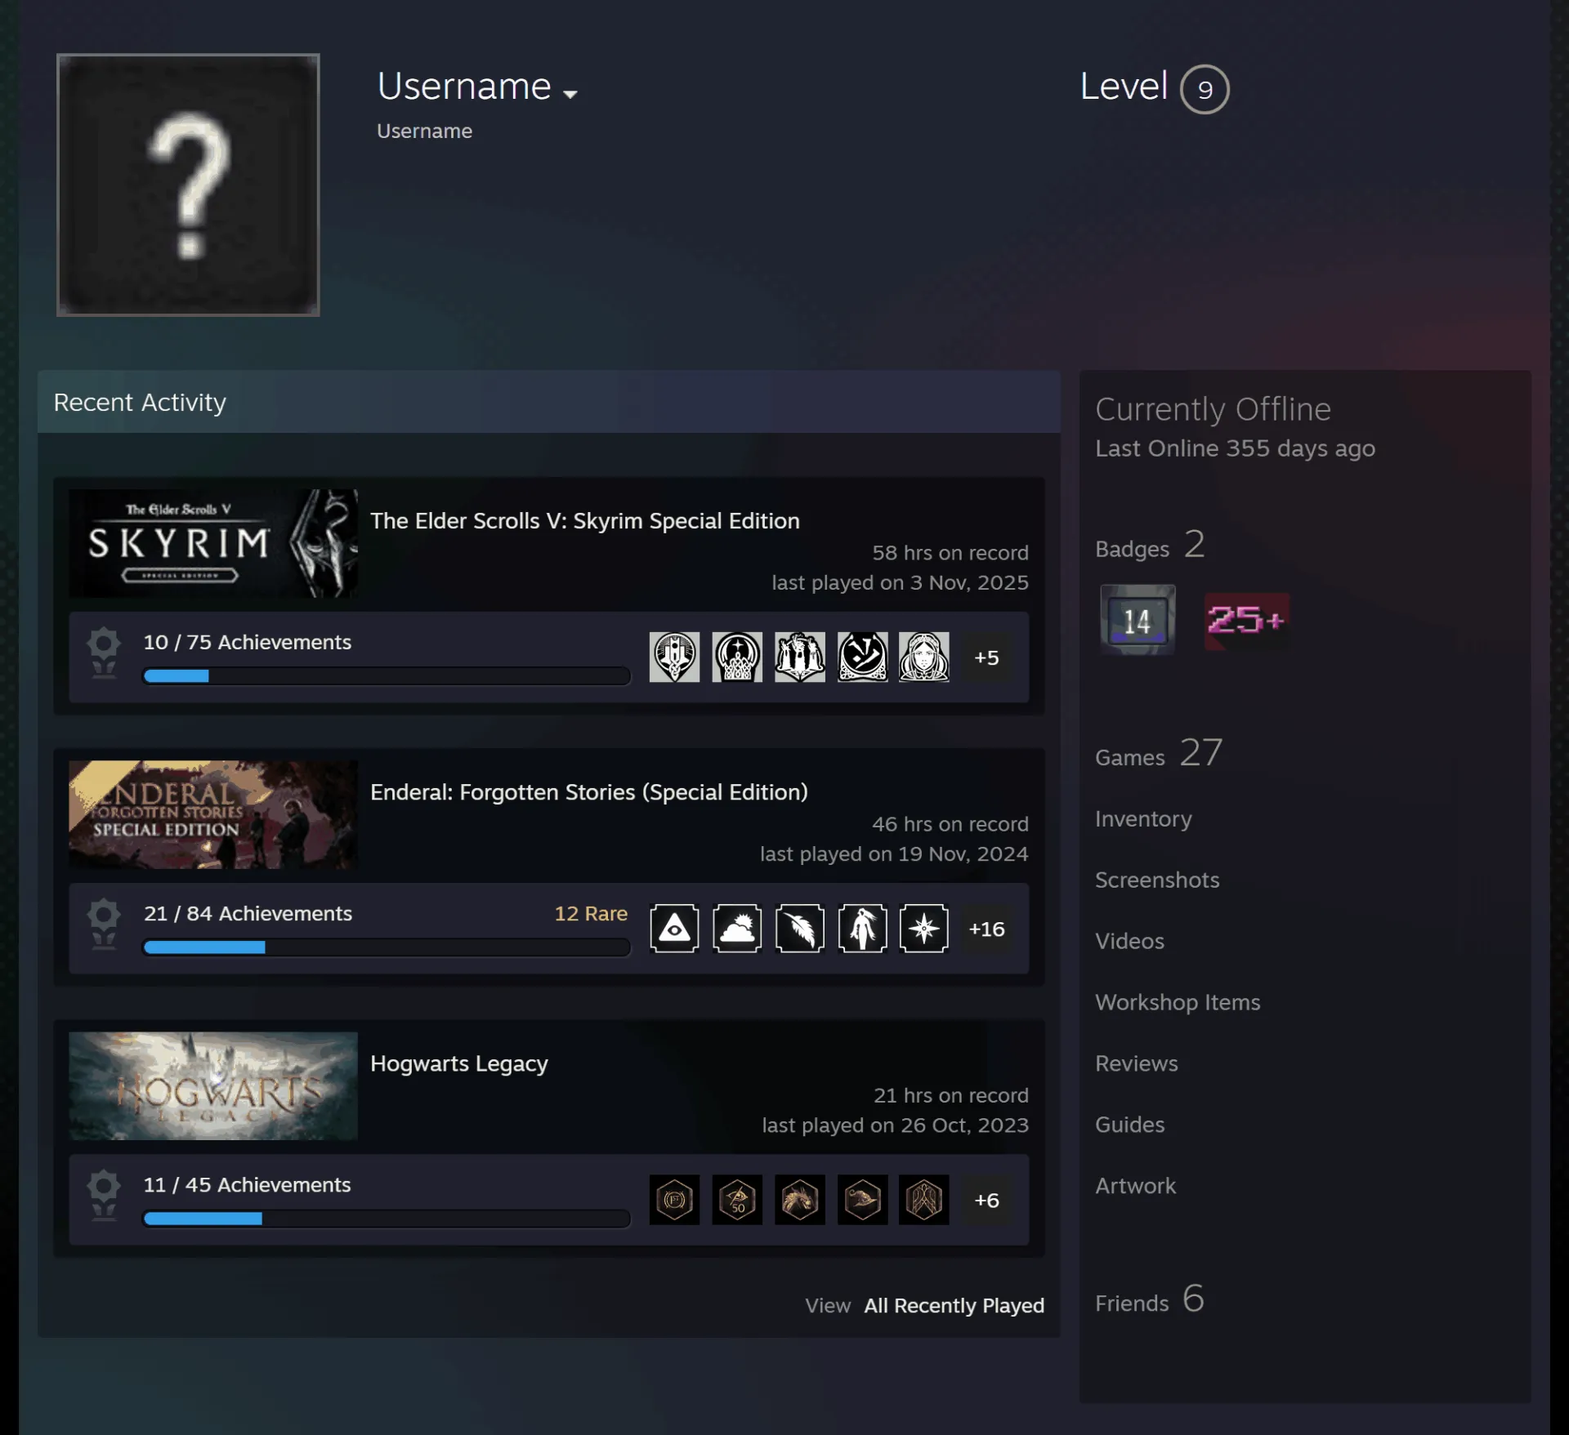The width and height of the screenshot is (1569, 1435).
Task: Open the Inventory link
Action: [1143, 818]
